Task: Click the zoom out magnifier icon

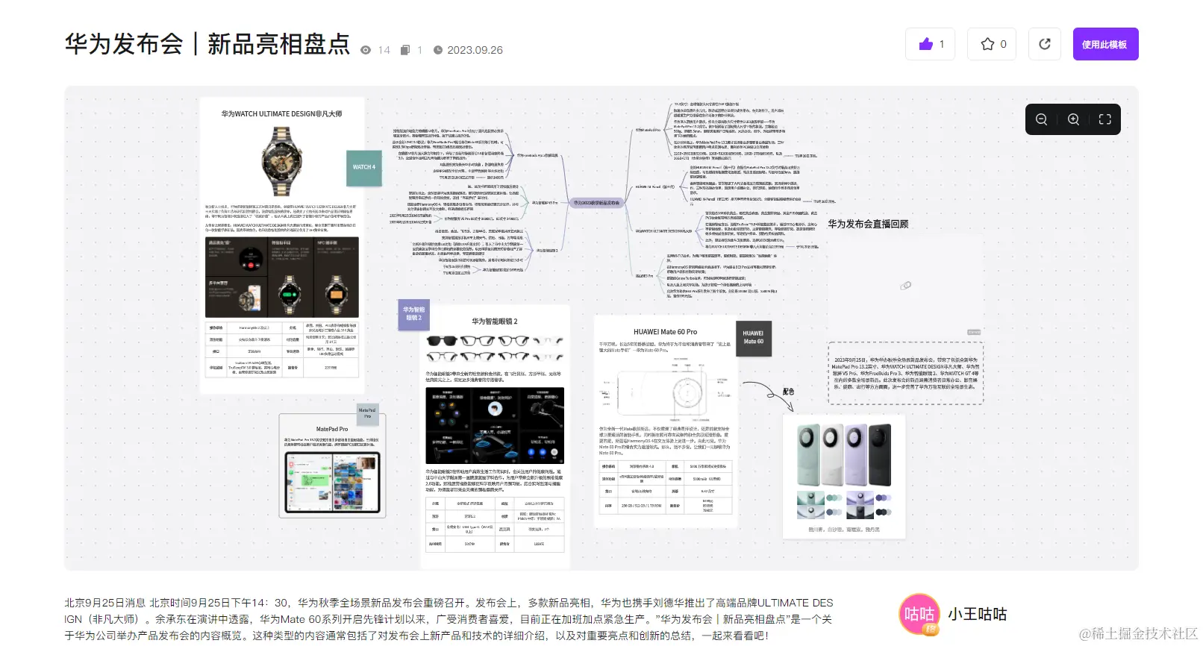Action: click(x=1041, y=119)
